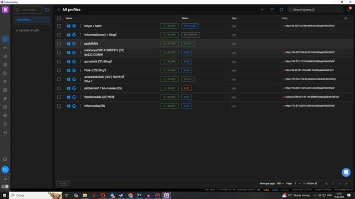Toggle the dark theme switch
This screenshot has width=355, height=199.
point(5,187)
